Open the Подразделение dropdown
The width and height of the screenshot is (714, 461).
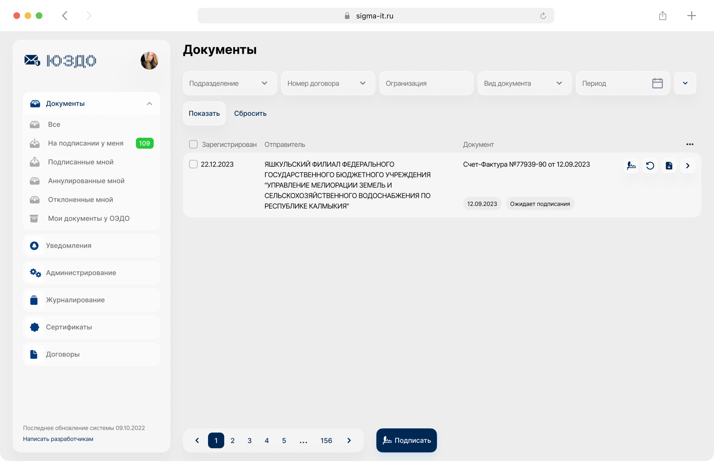pos(230,83)
